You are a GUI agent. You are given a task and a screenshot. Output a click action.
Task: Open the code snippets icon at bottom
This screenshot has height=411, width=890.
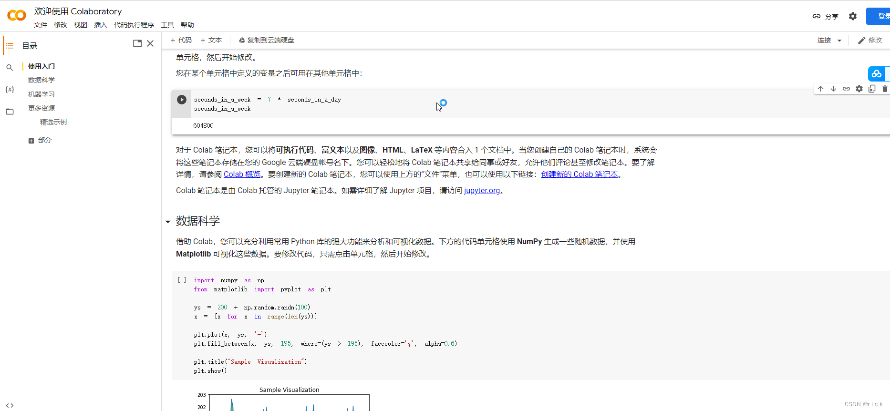[10, 405]
